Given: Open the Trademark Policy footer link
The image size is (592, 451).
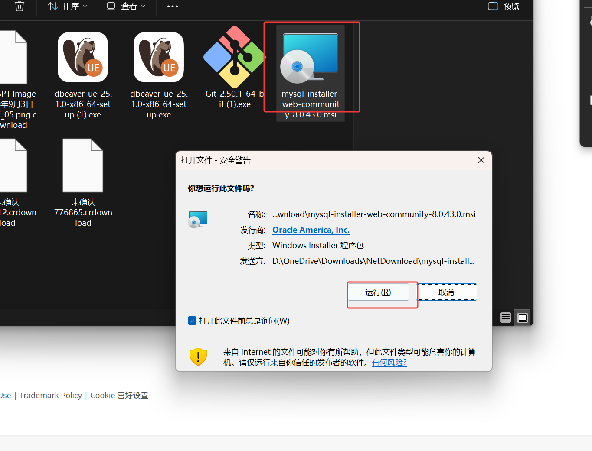Looking at the screenshot, I should click(51, 396).
